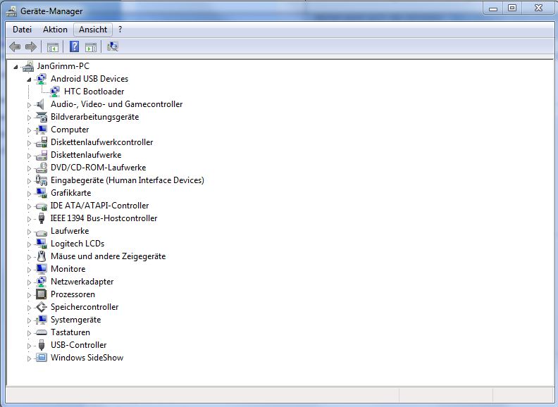Click the Diskettenlaufwerke floppy icon
The height and width of the screenshot is (407, 558).
(42, 155)
